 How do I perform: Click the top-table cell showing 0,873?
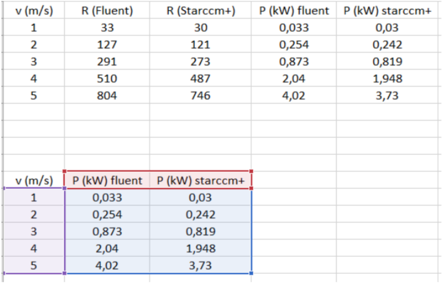[294, 61]
